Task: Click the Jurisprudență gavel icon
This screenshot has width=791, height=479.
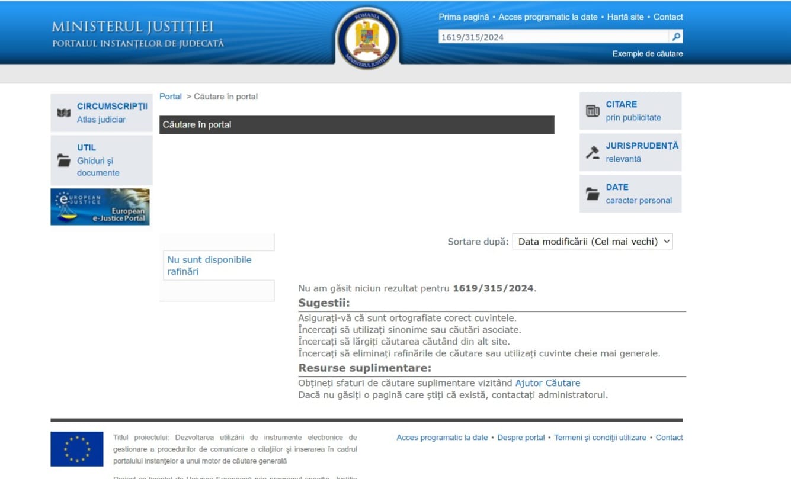Action: click(x=593, y=152)
